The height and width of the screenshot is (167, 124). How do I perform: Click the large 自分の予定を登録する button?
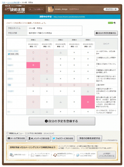click(x=62, y=121)
